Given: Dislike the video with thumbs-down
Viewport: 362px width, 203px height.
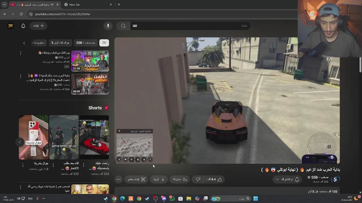Looking at the screenshot, I should coord(198,179).
